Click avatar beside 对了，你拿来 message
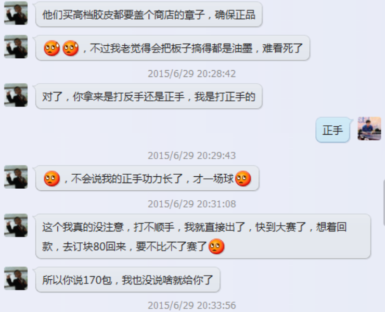Image resolution: width=385 pixels, height=312 pixels. (16, 95)
